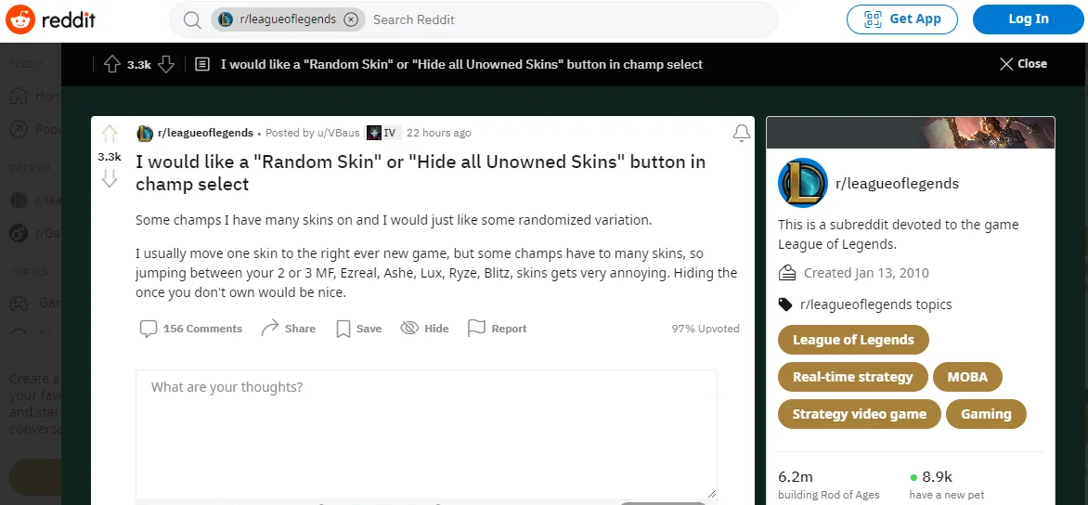Open the r/leagueoflegends link in the post header
Screen dimensions: 1088x505
(x=205, y=133)
